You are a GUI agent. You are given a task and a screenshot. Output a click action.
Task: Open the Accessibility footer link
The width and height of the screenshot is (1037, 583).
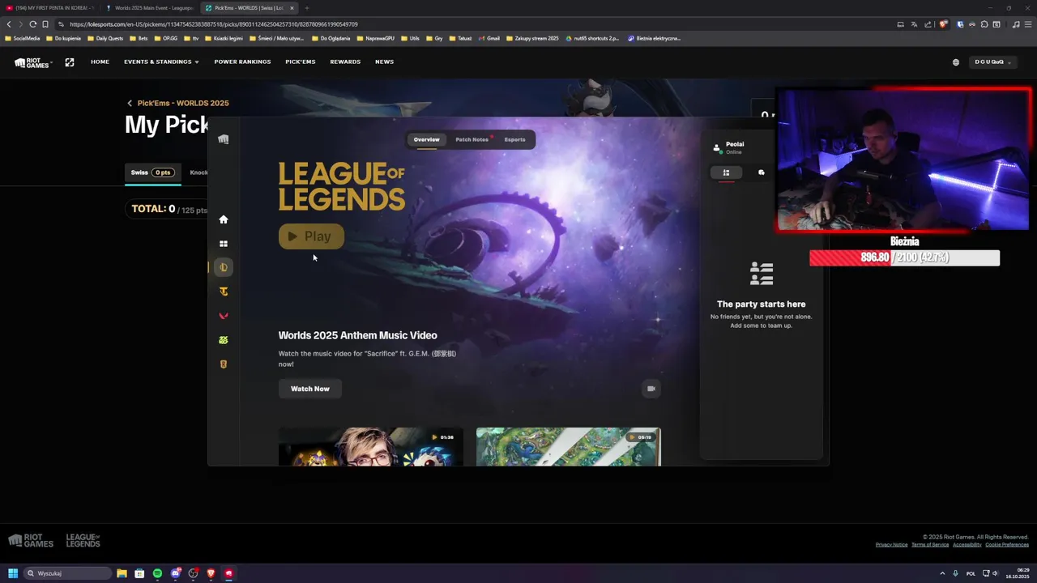tap(967, 545)
